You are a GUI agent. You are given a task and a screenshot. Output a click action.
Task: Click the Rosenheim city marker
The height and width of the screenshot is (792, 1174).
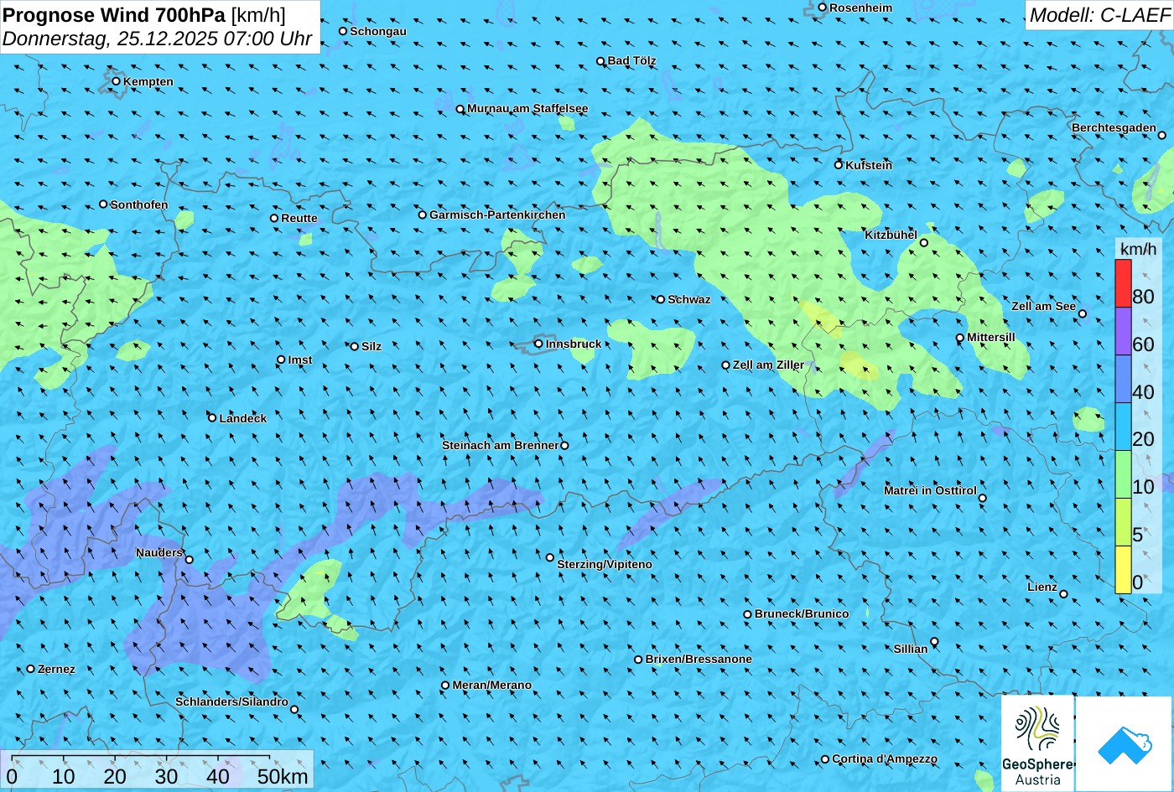point(822,8)
